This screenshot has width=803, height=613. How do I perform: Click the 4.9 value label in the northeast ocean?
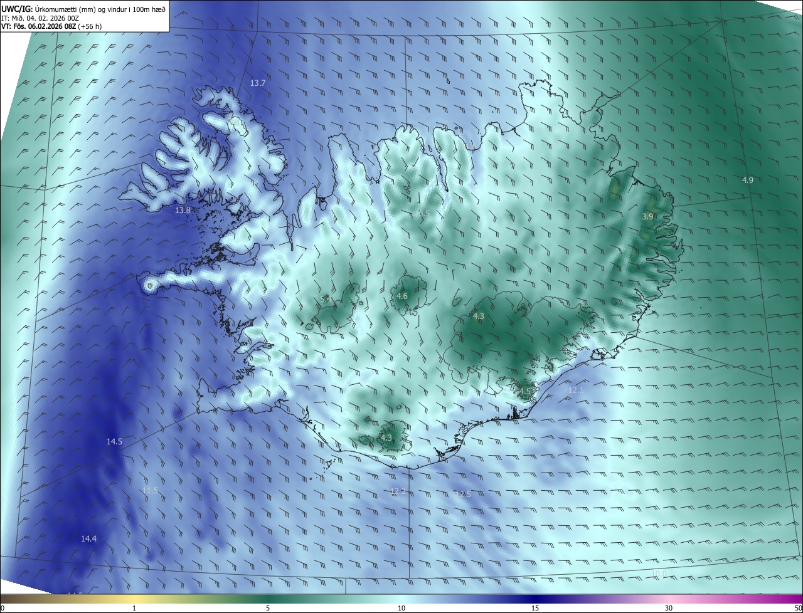(748, 180)
